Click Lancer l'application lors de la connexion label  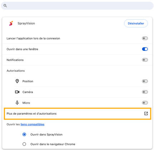point(33,38)
